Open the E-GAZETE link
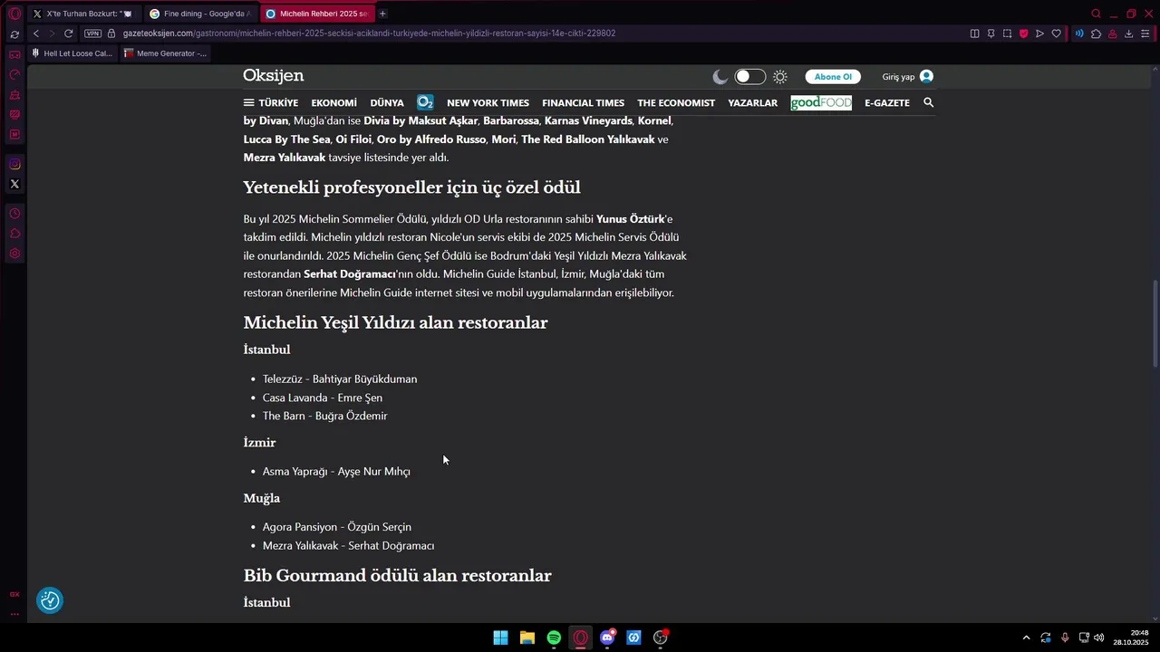Image resolution: width=1160 pixels, height=652 pixels. click(x=887, y=103)
